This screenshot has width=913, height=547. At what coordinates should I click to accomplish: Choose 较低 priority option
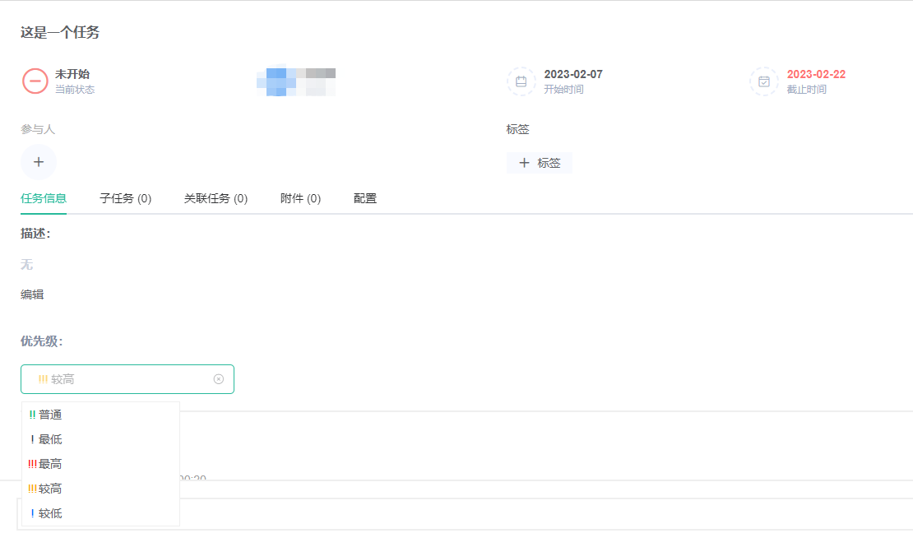click(x=50, y=513)
